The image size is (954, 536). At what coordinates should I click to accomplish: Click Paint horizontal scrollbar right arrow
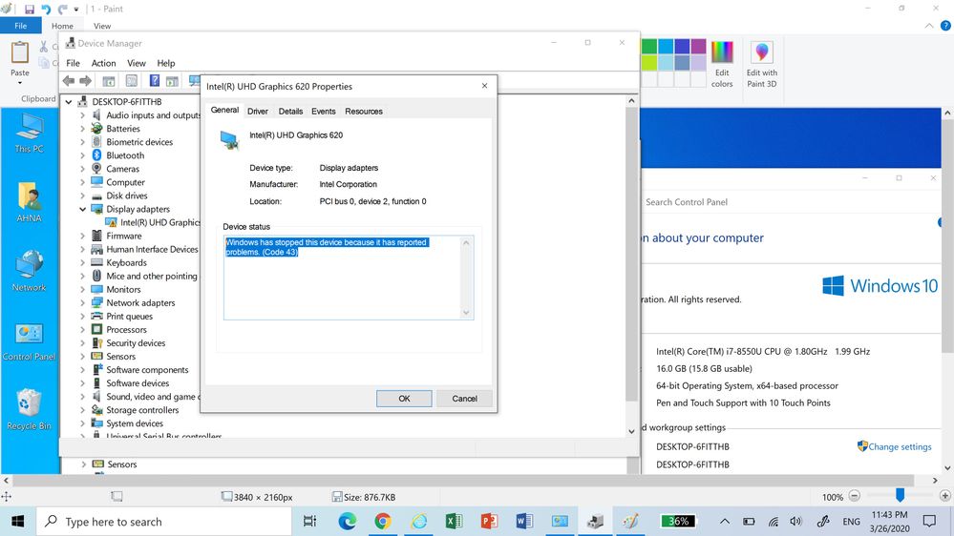[x=935, y=480]
